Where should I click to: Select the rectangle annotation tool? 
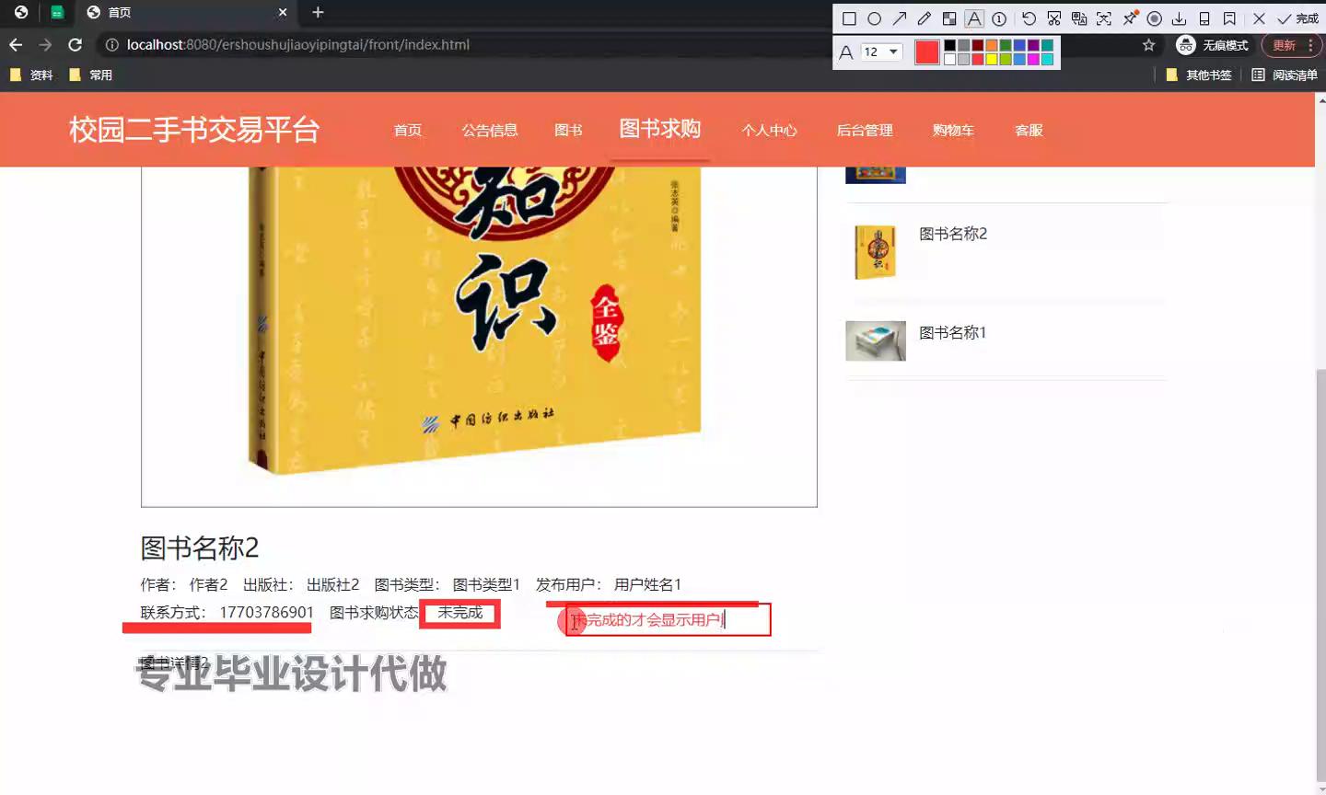[849, 18]
